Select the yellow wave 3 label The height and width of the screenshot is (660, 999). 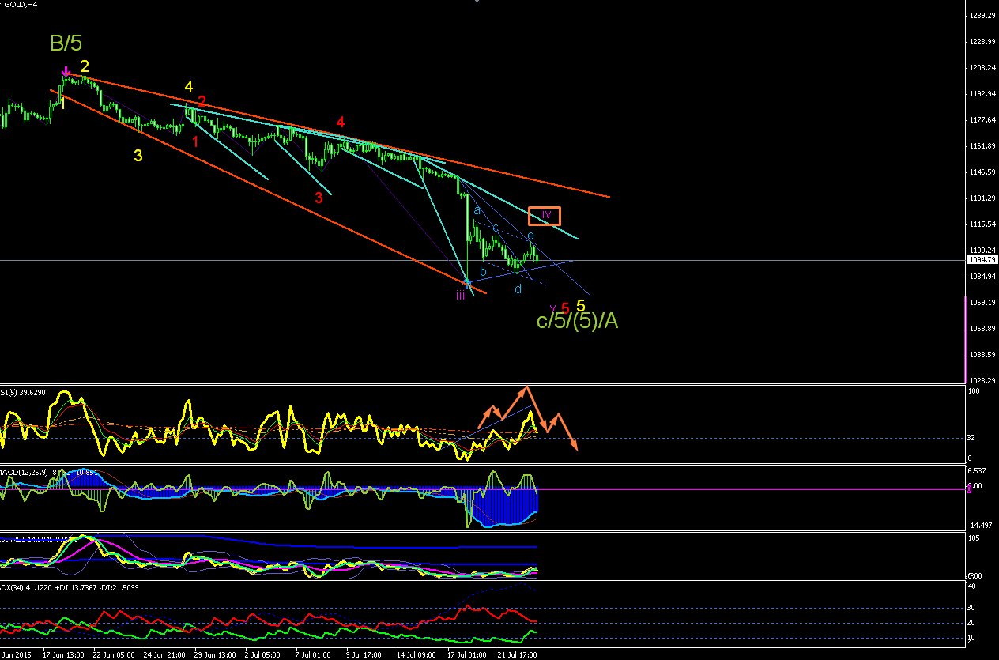coord(138,156)
